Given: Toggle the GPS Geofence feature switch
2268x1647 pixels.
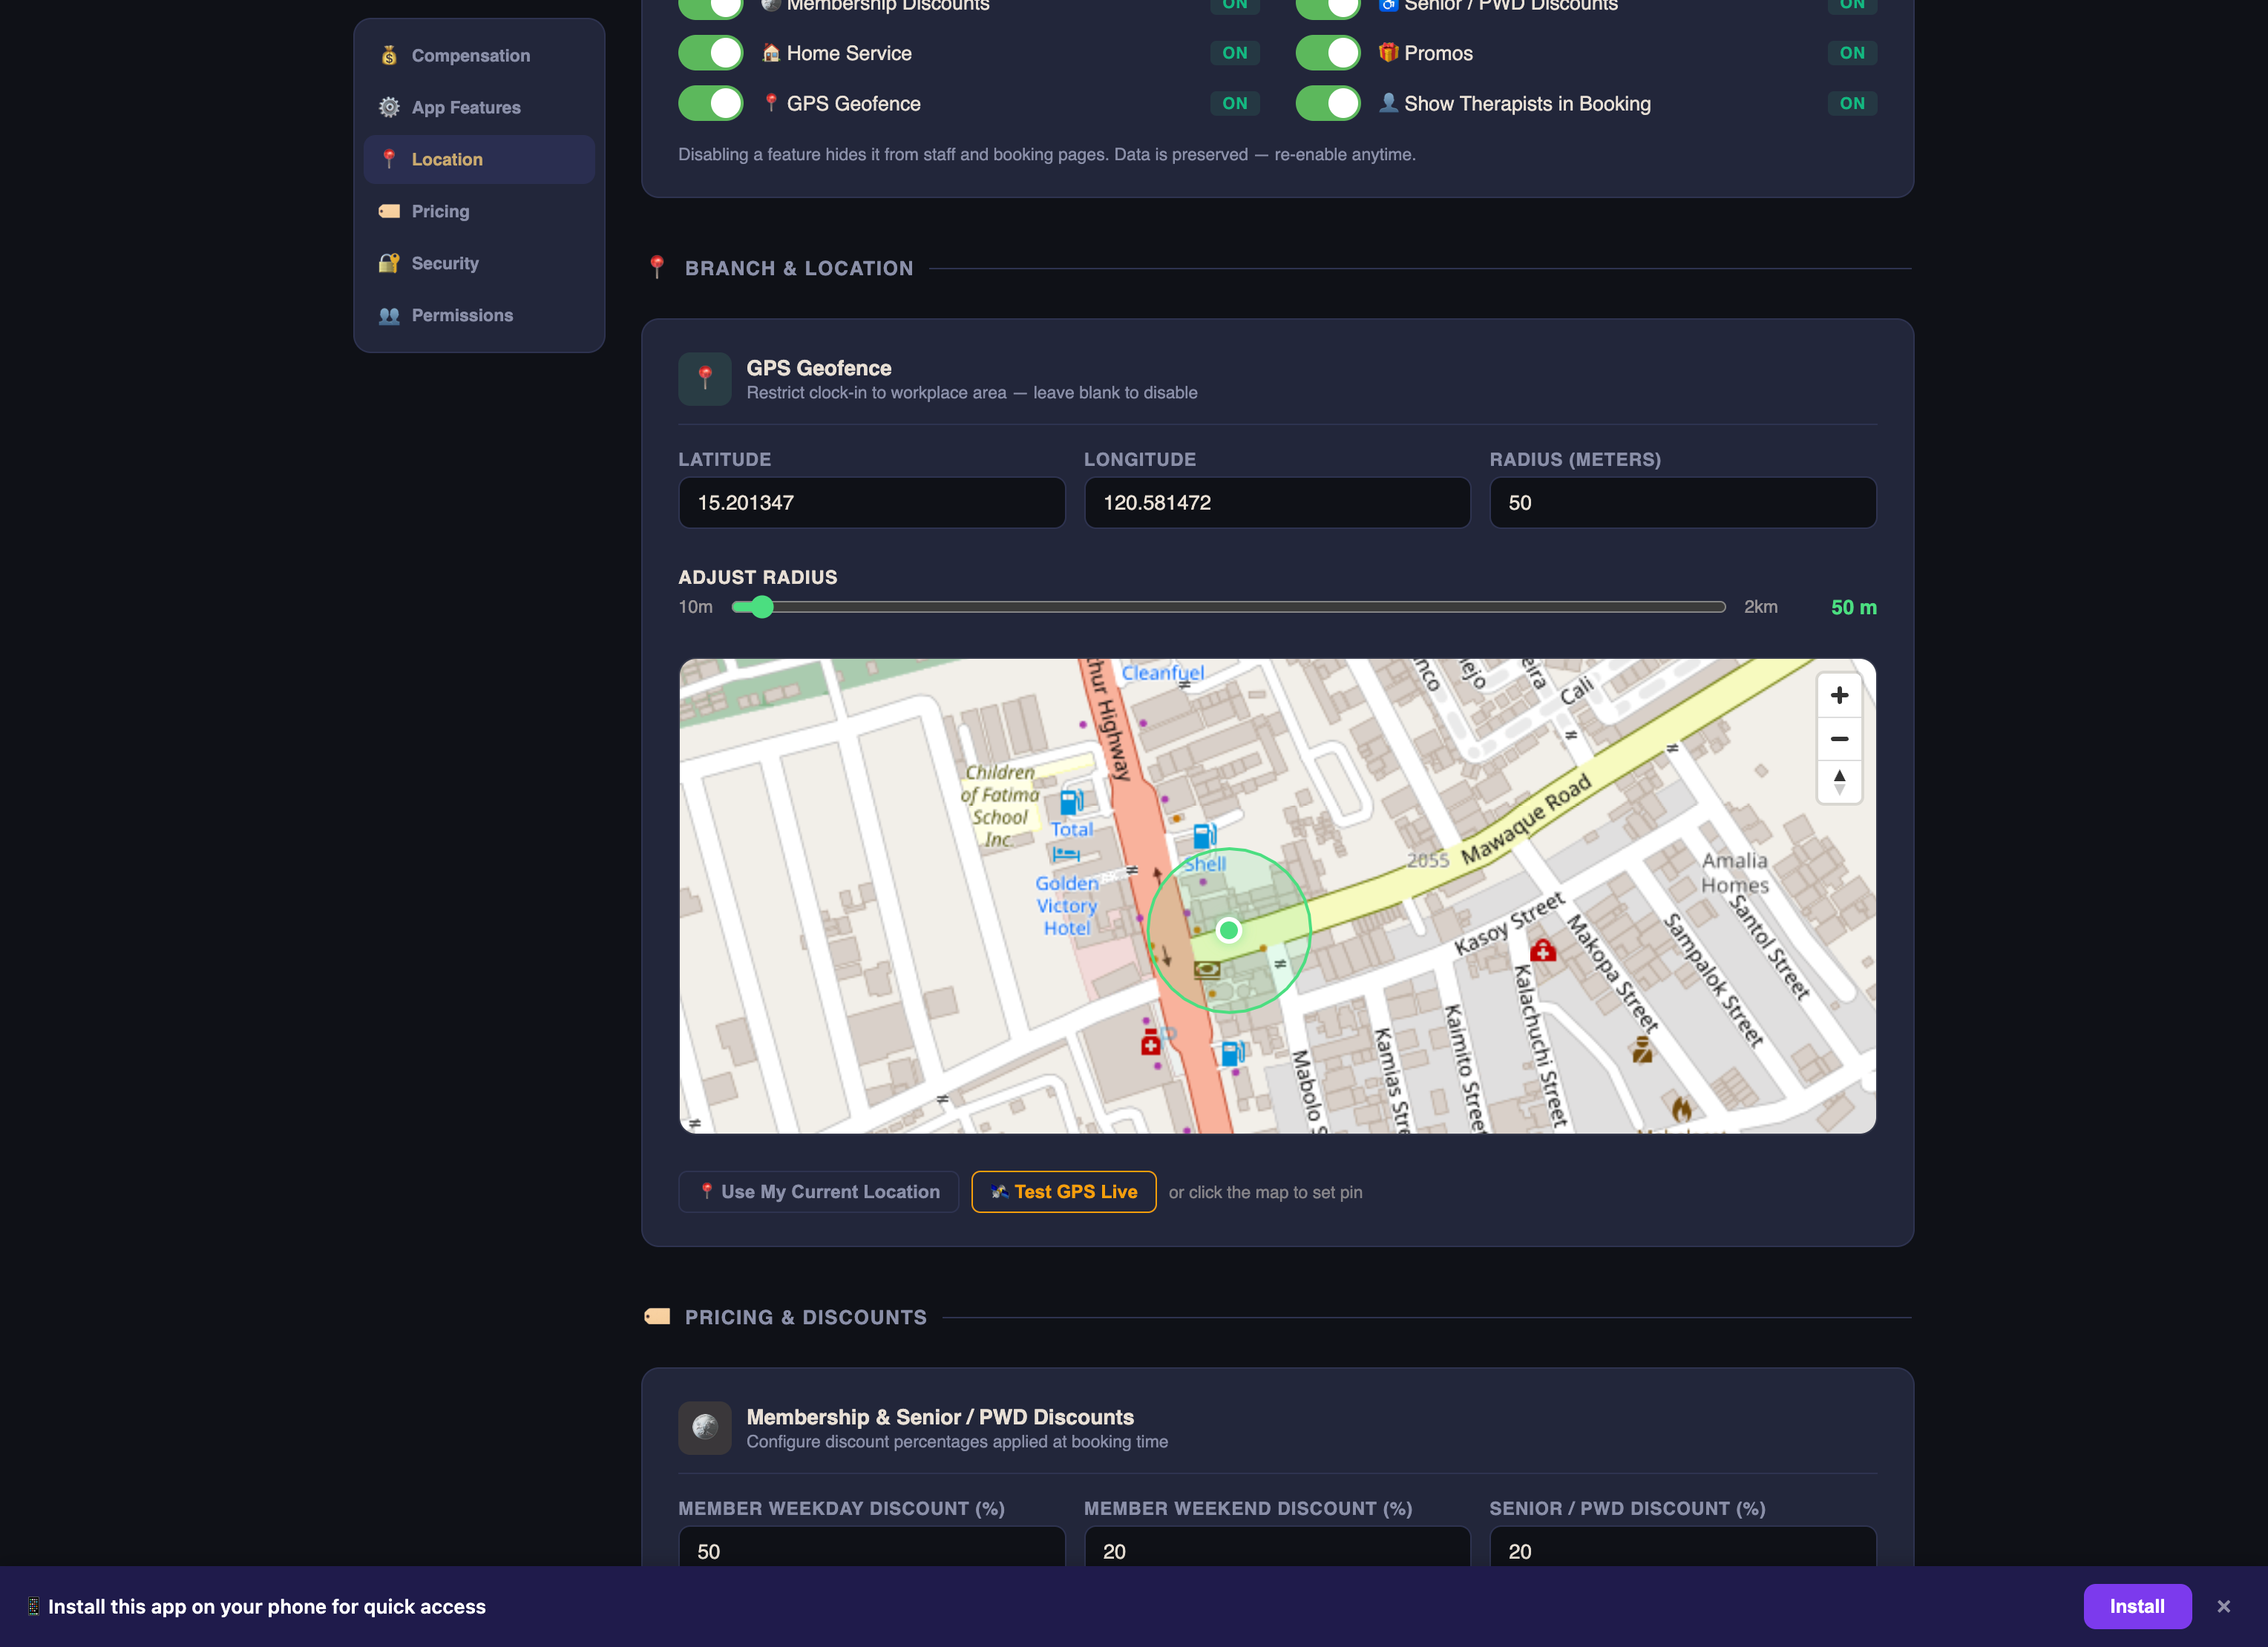Looking at the screenshot, I should (710, 104).
